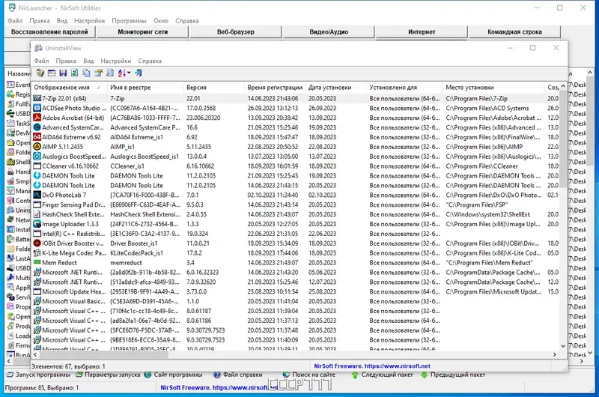Click the Save floppy-disk toolbar icon

coord(63,73)
